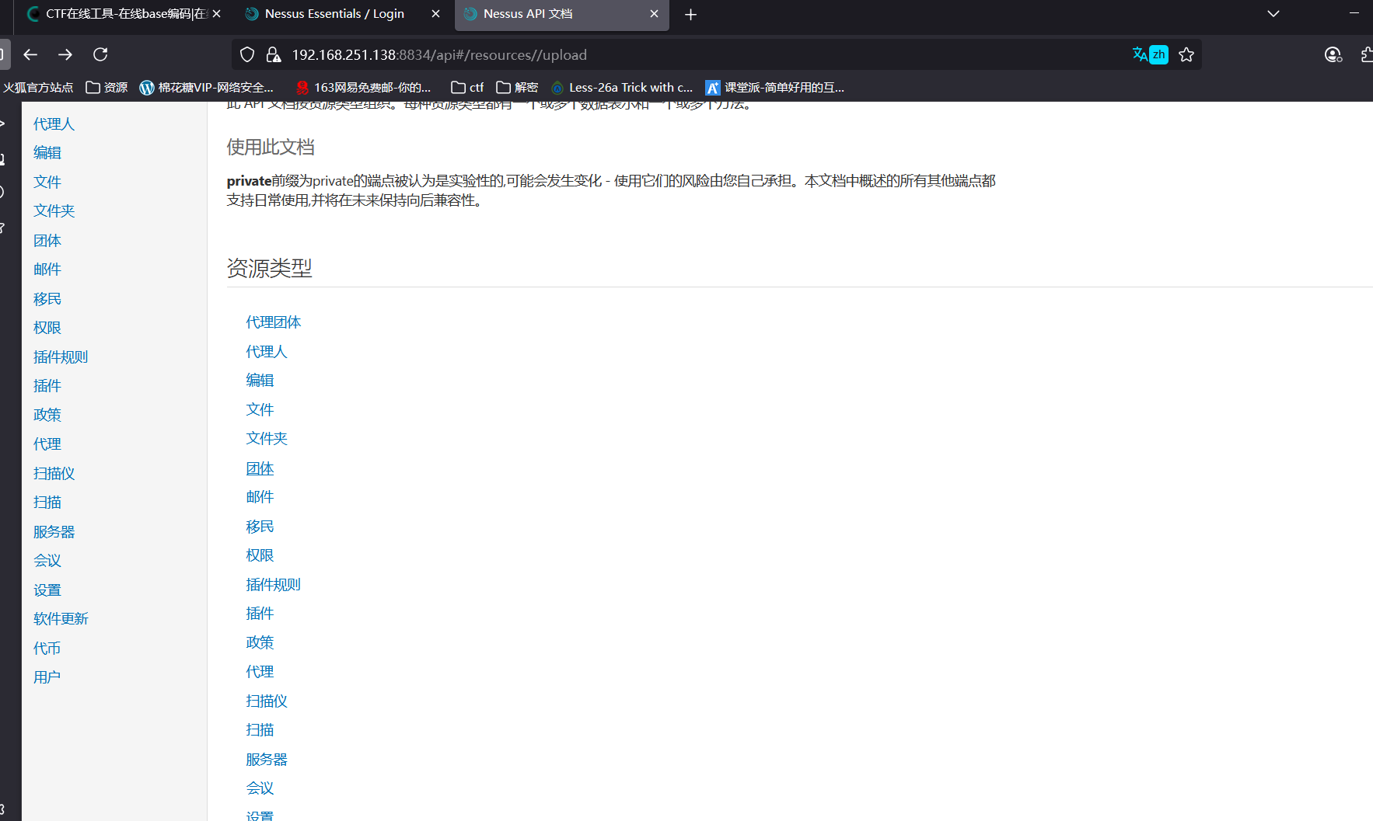Select 编辑 in the left sidebar
This screenshot has width=1373, height=821.
pyautogui.click(x=47, y=153)
